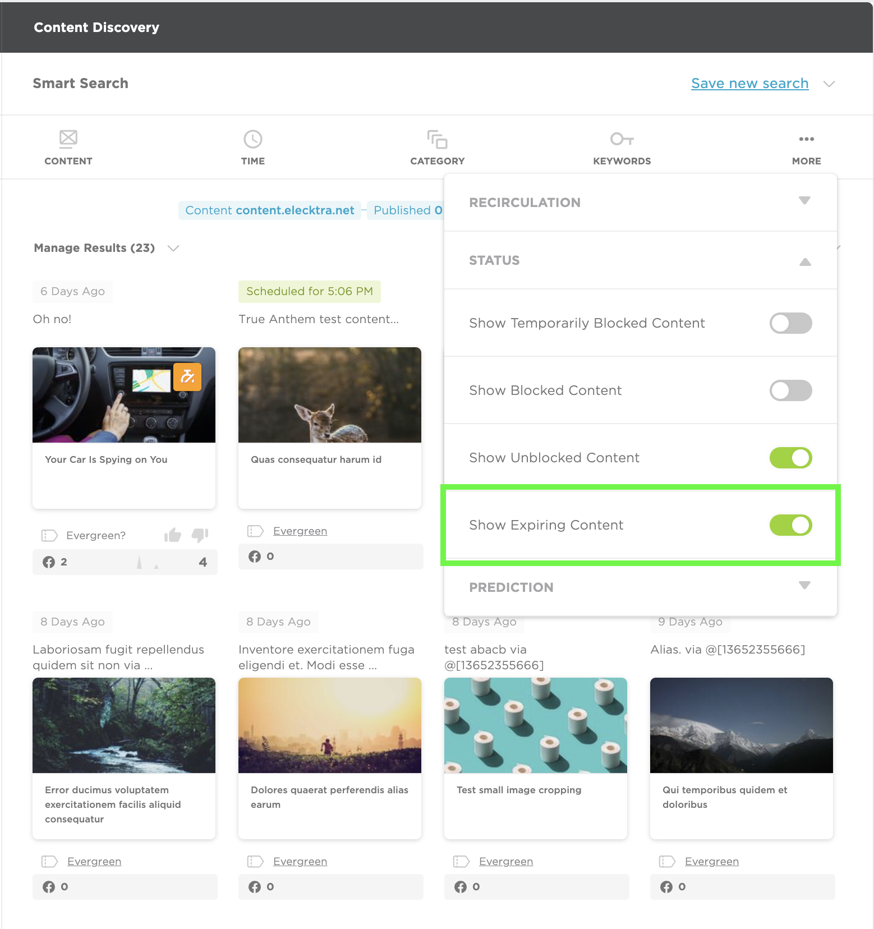
Task: Expand the RECIRCULATION section
Action: (641, 203)
